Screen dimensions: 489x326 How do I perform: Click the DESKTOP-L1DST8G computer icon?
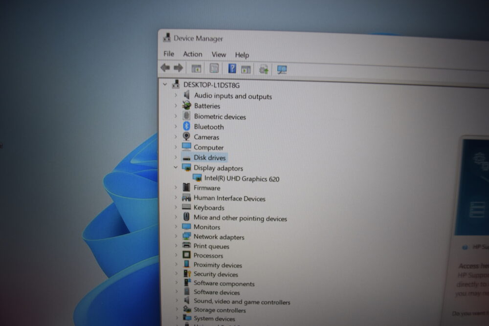[x=176, y=84]
